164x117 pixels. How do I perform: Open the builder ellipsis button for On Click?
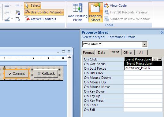[x=160, y=59]
